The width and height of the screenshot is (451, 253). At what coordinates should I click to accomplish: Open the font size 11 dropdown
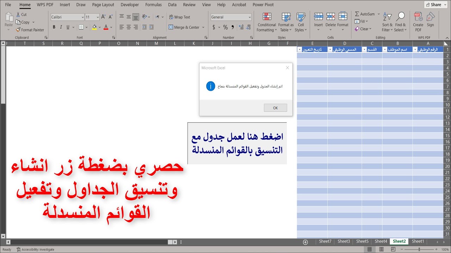(x=98, y=17)
